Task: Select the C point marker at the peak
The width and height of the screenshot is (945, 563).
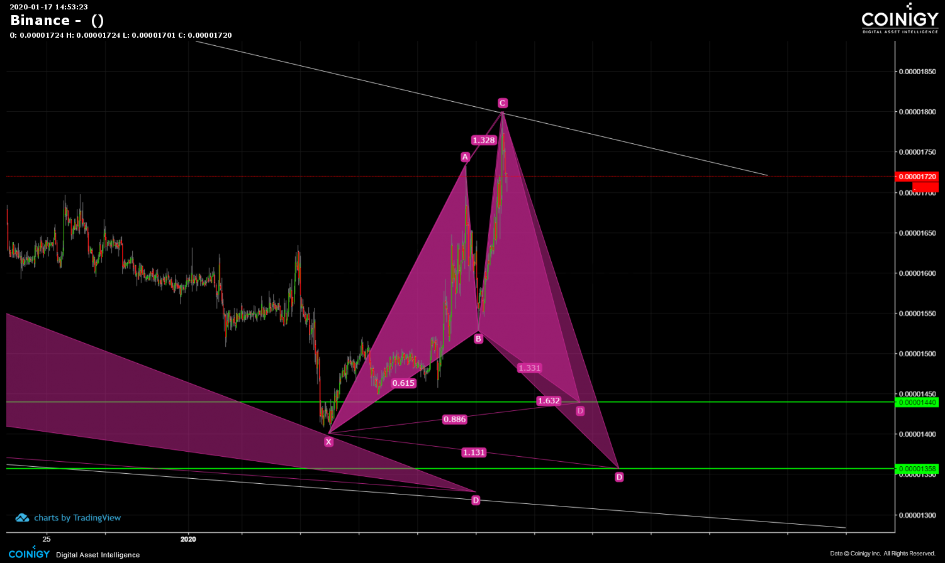Action: [502, 103]
